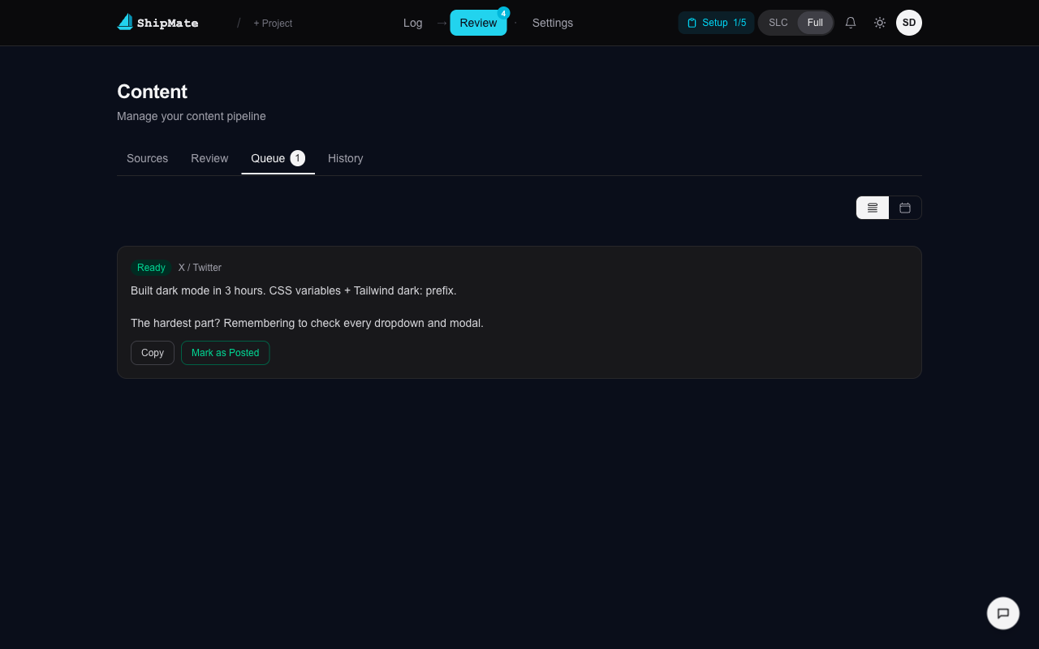Go to Log in top navigation
Viewport: 1039px width, 649px height.
[412, 23]
